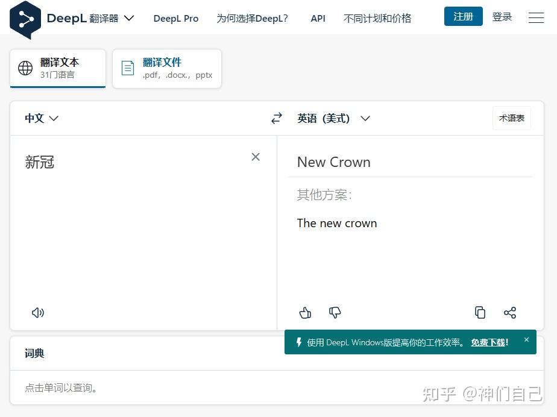Screen dimensions: 557x417
Task: Open the source language dropdown showing 中文
Action: [x=42, y=118]
